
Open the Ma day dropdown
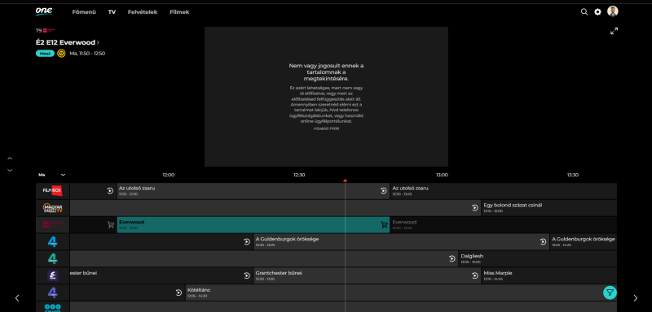tap(52, 175)
